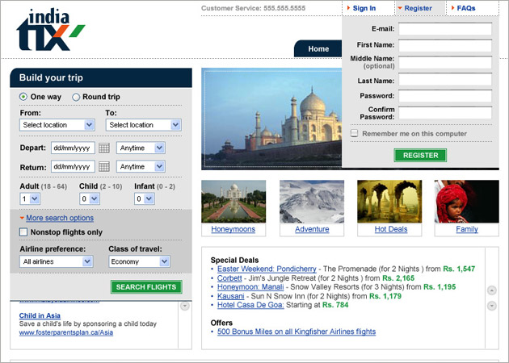Open the Honeymoons link

click(233, 229)
